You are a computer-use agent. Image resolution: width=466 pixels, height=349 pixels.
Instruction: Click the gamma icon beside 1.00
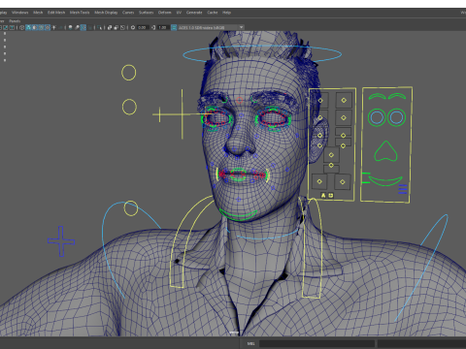[x=153, y=27]
